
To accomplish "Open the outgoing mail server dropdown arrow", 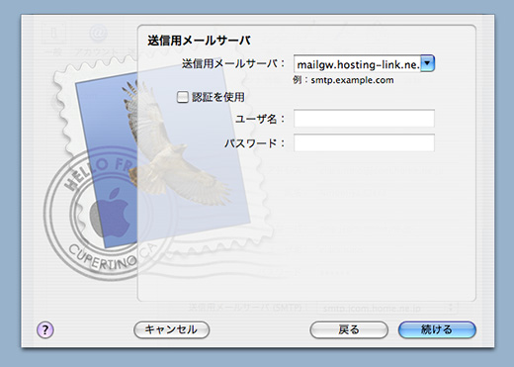I will coord(428,63).
